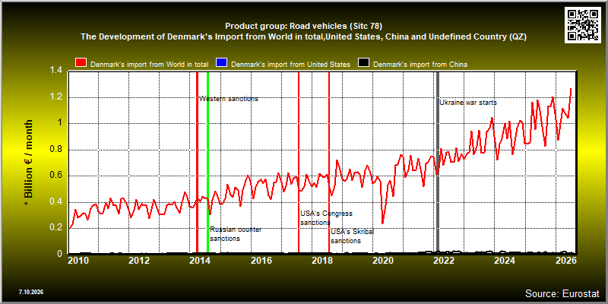The height and width of the screenshot is (304, 608).
Task: Click the black China legend swatch
Action: [364, 64]
